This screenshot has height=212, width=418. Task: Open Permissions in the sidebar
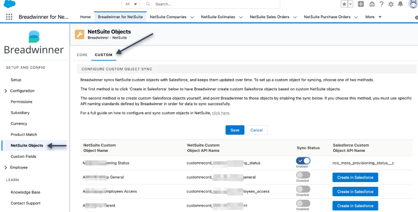(22, 102)
